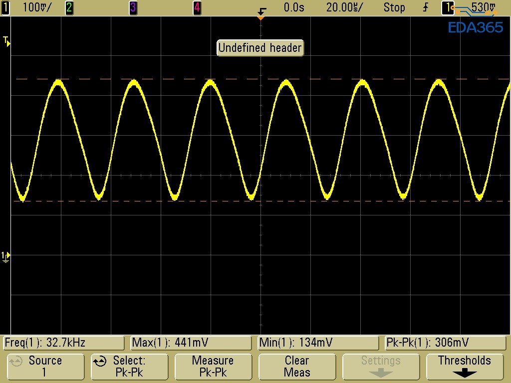This screenshot has height=383, width=511.
Task: Click the 20.00 µs/ timebase readout
Action: 344,7
